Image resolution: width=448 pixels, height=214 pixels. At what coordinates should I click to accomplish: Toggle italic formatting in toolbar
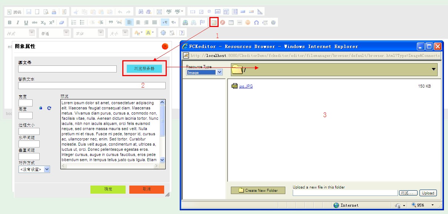(x=18, y=23)
